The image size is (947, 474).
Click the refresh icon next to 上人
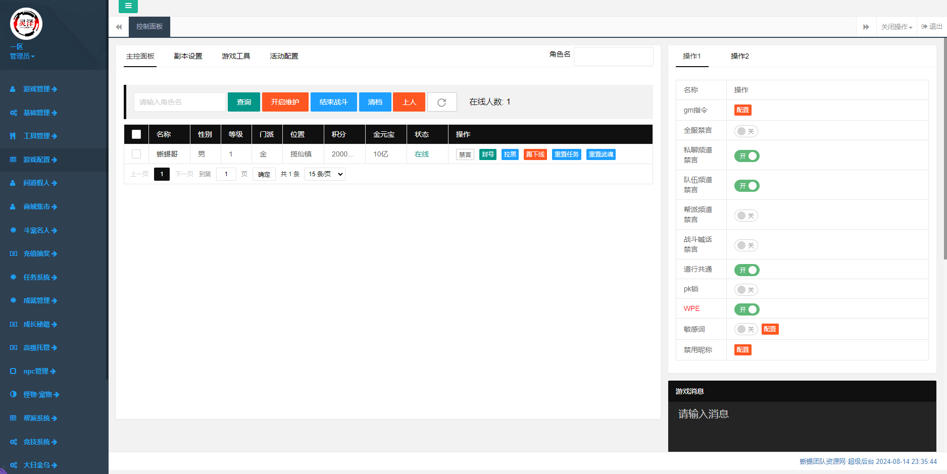tap(442, 102)
